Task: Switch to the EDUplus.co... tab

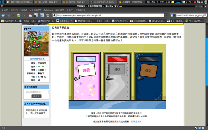Action: tap(157, 21)
